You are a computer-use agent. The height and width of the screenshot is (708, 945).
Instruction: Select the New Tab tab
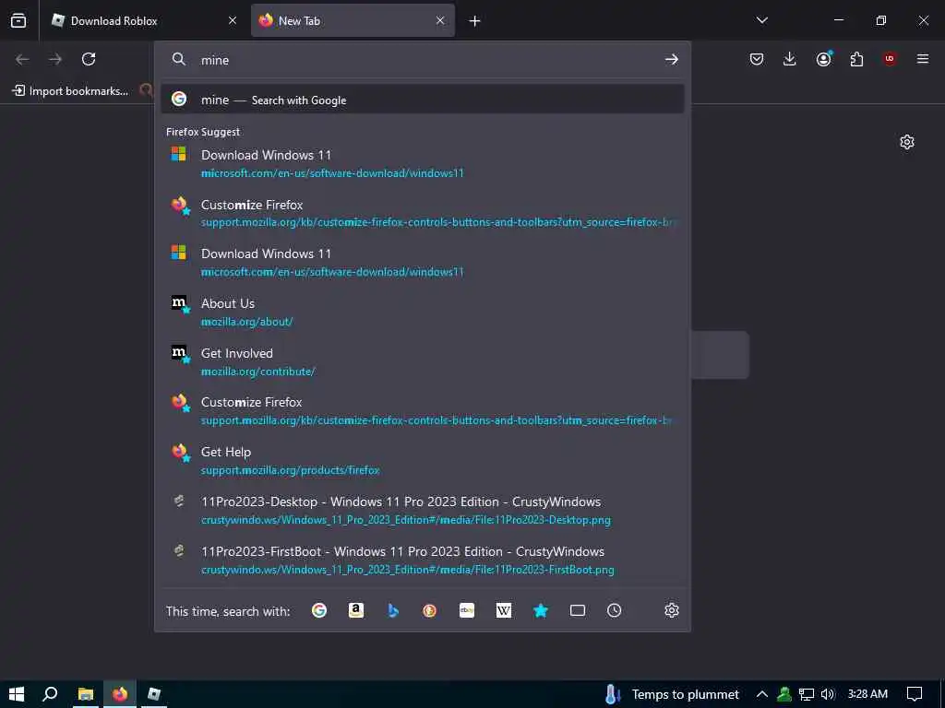pos(353,20)
